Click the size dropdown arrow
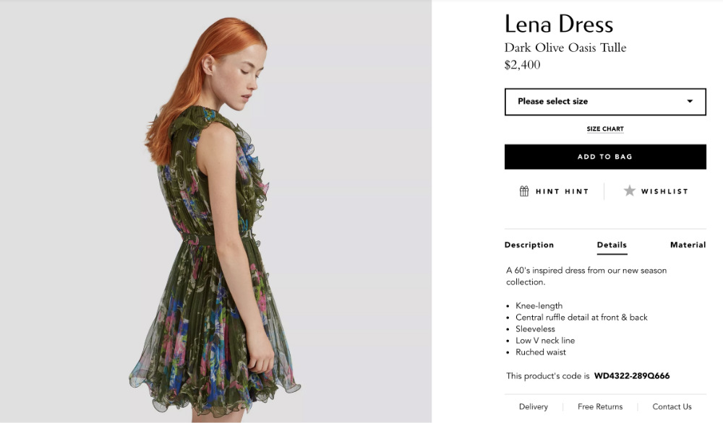 pos(690,102)
